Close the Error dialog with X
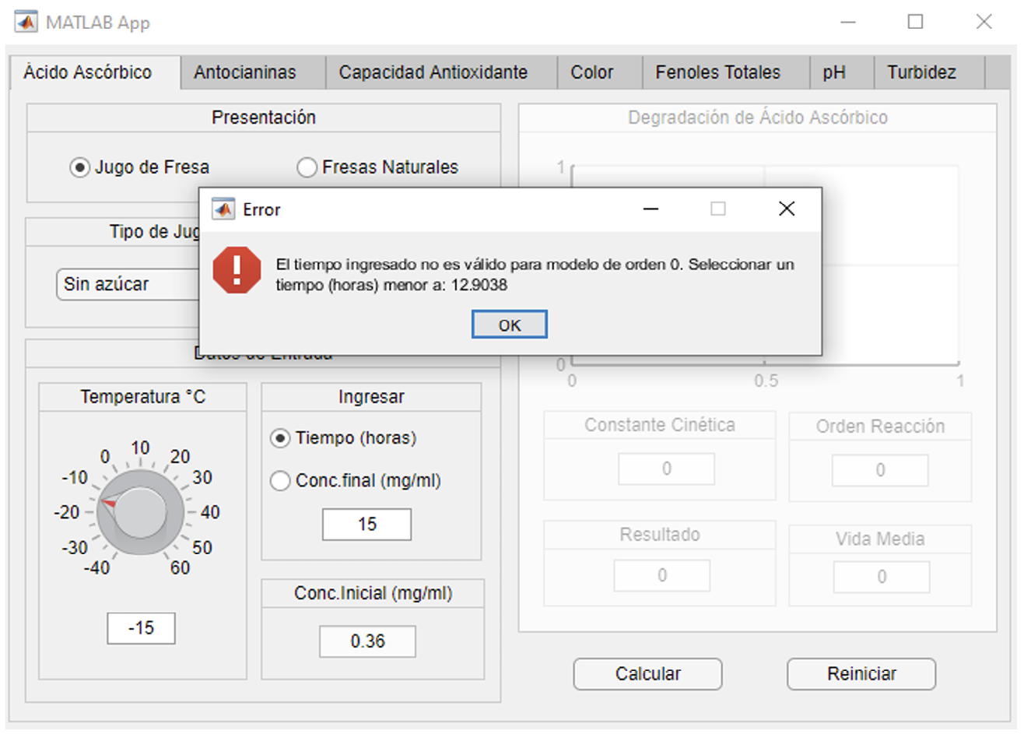1031x734 pixels. pos(787,209)
